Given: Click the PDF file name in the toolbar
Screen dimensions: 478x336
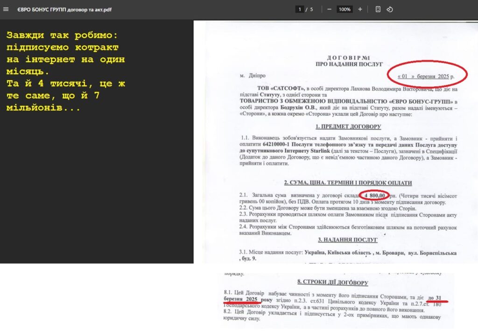Looking at the screenshot, I should pyautogui.click(x=64, y=9).
